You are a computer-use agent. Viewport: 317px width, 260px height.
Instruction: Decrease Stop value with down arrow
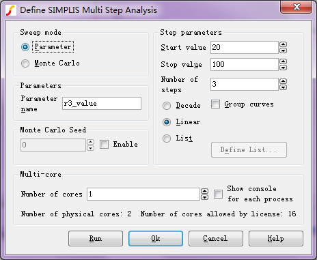click(283, 68)
